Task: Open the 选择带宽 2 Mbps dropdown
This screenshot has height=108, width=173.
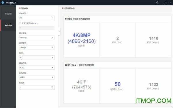Action: [37, 48]
